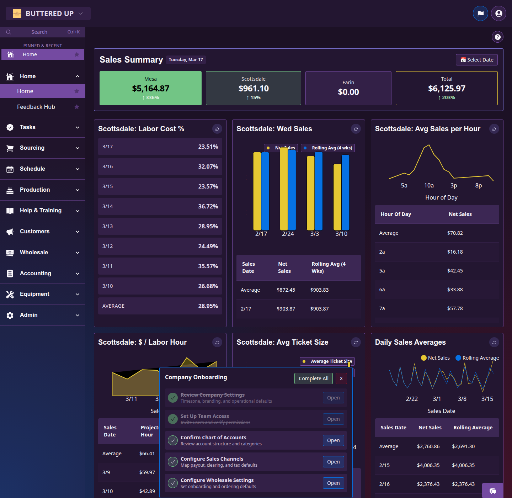Viewport: 512px width, 498px height.
Task: Open the Wholesale panel icon
Action: 10,252
